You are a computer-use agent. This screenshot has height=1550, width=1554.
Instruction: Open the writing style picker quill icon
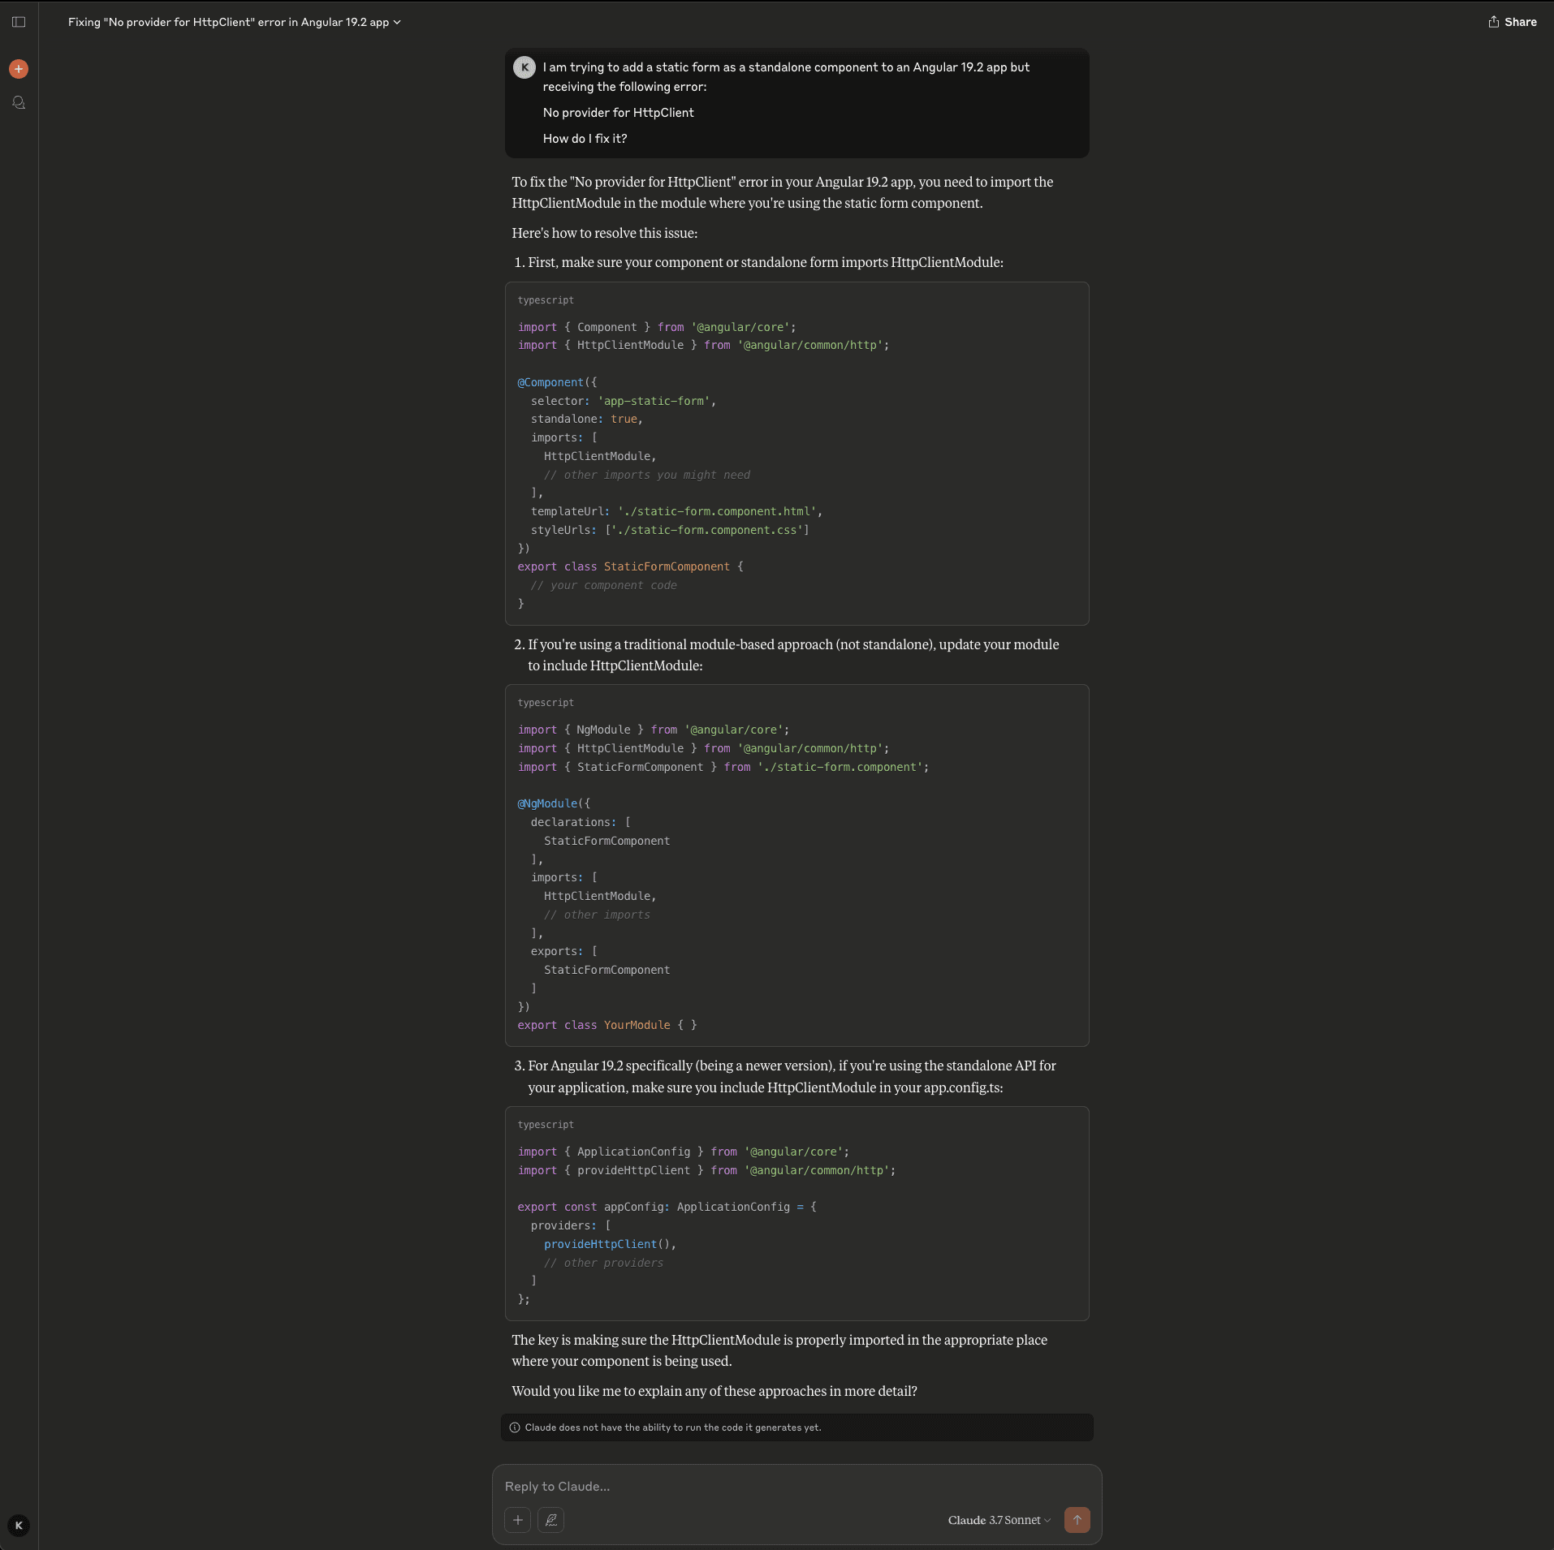[x=551, y=1520]
